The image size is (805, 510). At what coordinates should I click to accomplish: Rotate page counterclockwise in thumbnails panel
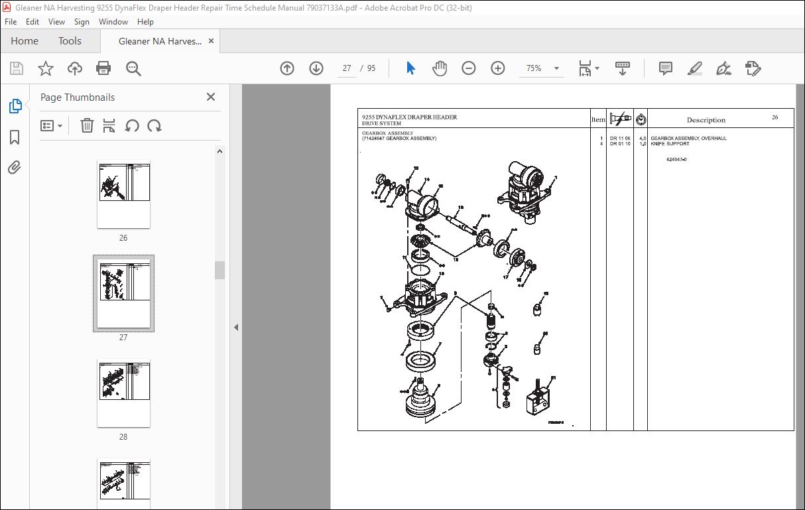pos(132,125)
